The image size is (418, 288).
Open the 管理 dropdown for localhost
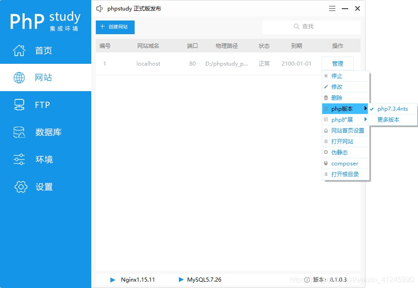click(337, 64)
